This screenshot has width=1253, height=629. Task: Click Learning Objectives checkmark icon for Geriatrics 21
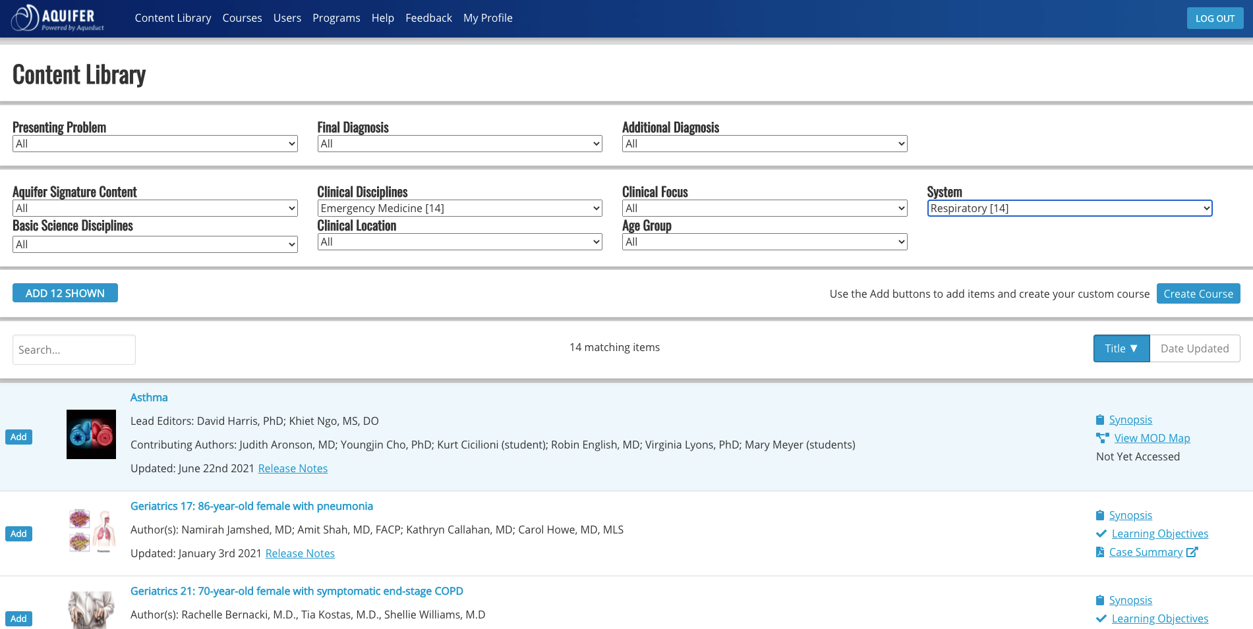(1101, 618)
